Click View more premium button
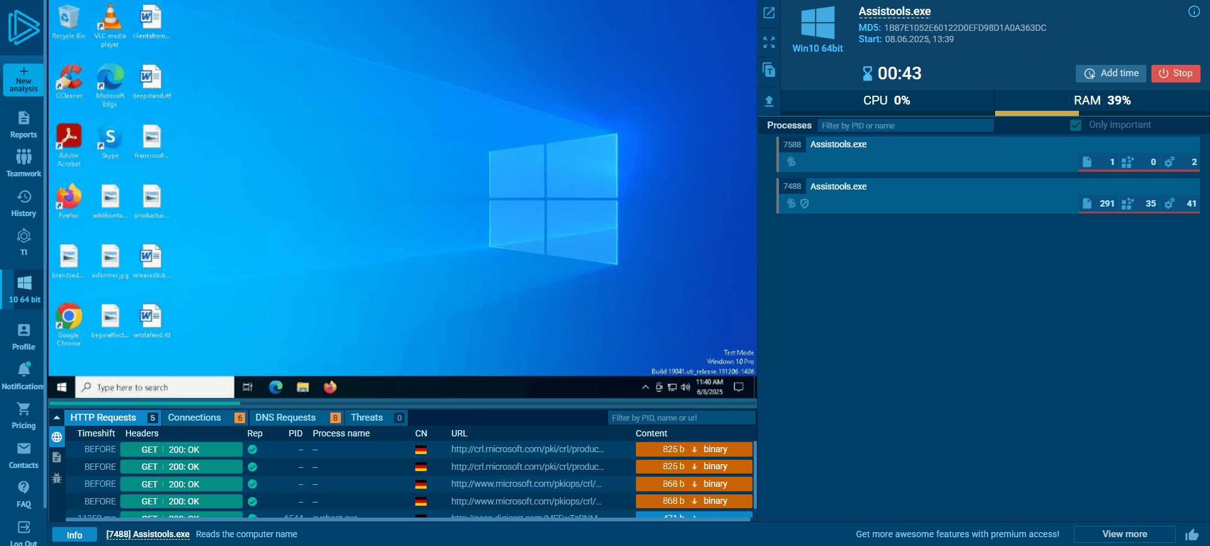1210x546 pixels. [x=1124, y=534]
